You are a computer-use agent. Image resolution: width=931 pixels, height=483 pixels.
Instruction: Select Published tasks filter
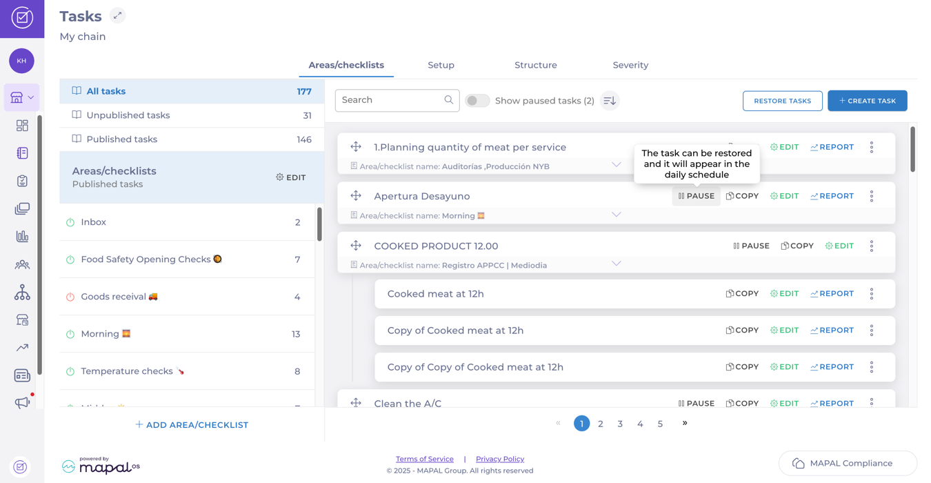click(x=192, y=139)
